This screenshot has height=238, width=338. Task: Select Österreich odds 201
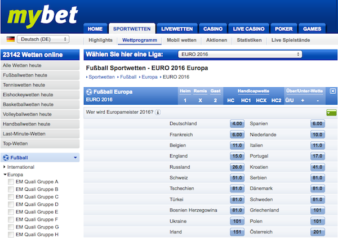point(318,232)
